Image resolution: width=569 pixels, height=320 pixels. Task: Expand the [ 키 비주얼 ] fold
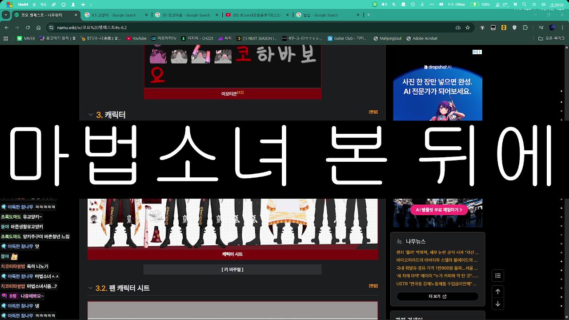point(232,269)
